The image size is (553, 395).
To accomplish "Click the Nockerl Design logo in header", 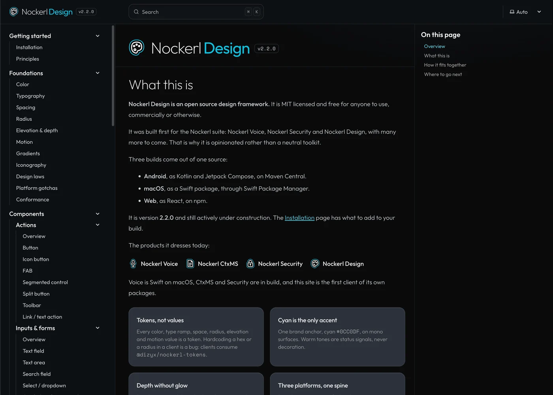I will coord(41,12).
